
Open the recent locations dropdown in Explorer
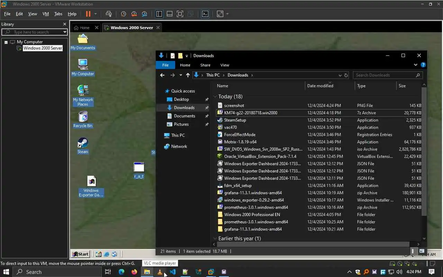181,75
